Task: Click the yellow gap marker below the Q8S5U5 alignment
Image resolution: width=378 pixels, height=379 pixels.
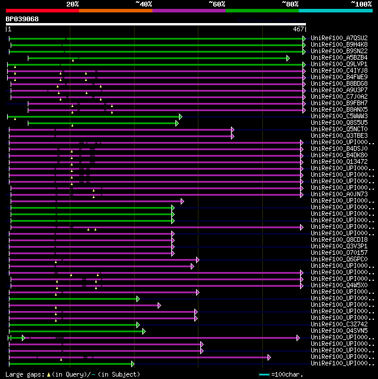Action: click(72, 125)
